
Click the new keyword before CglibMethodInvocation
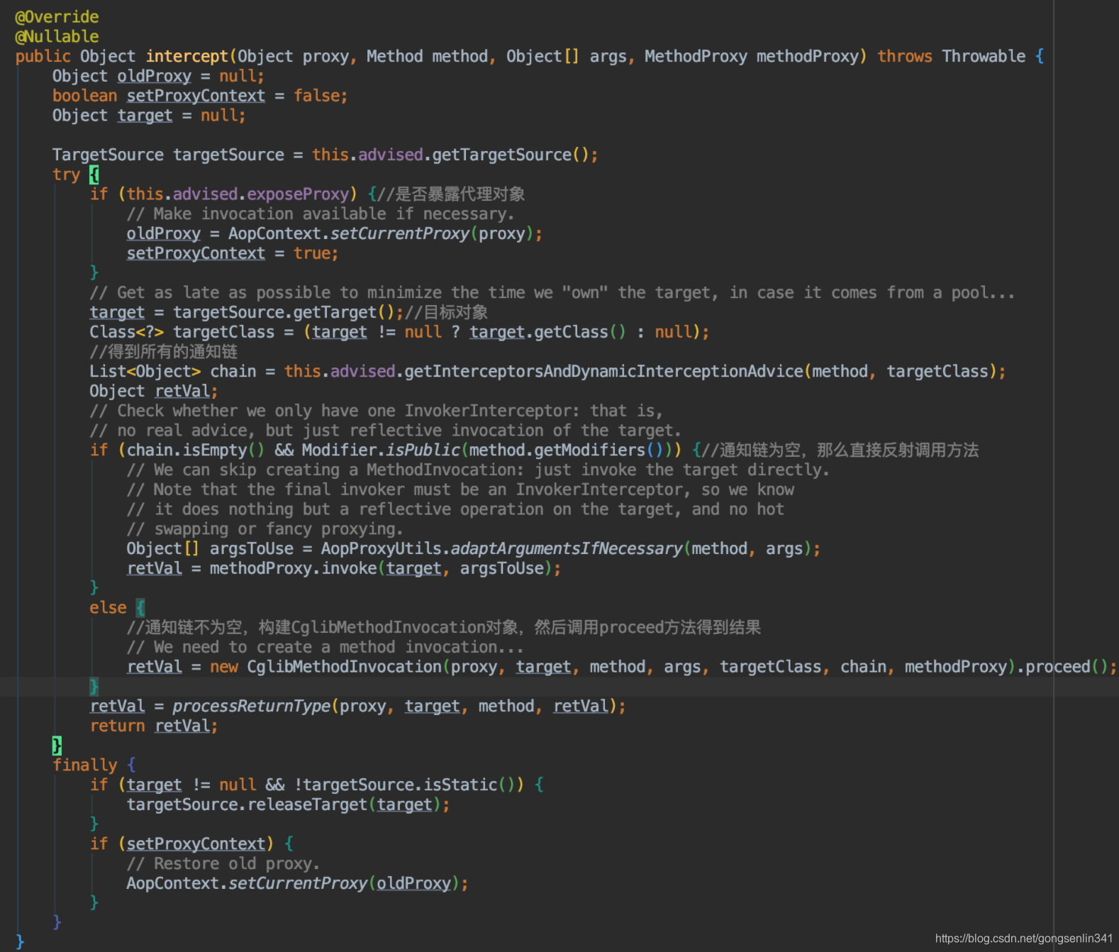tap(223, 667)
